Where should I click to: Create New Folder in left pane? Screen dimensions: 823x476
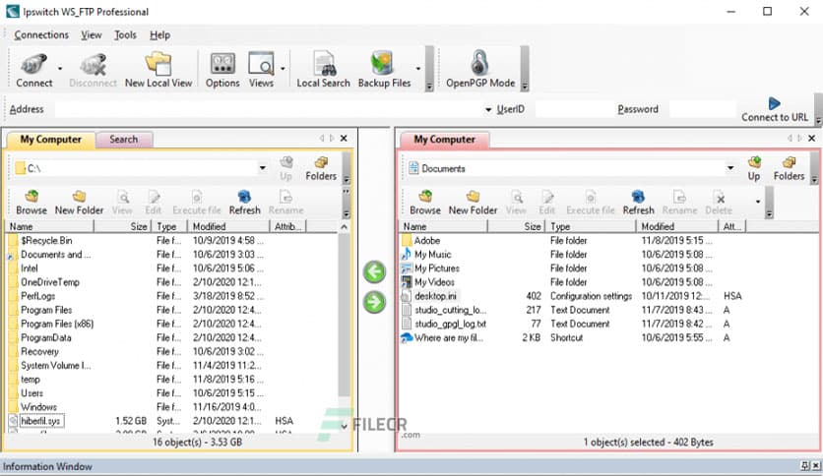click(x=80, y=203)
